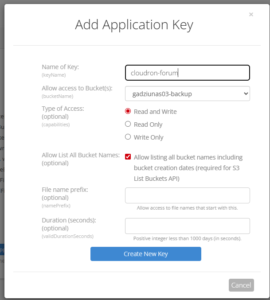Screen dimensions: 270x300
Task: Choose the Read Only access option
Action: tap(128, 124)
